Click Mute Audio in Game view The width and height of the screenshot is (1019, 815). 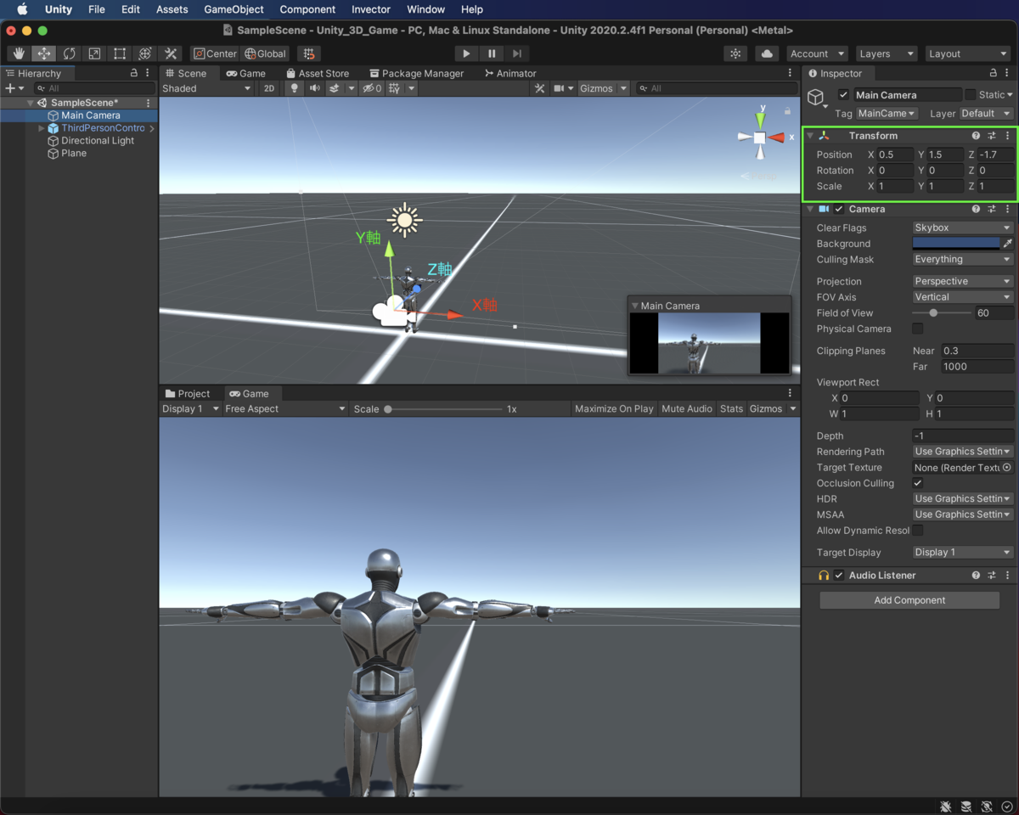pyautogui.click(x=687, y=409)
